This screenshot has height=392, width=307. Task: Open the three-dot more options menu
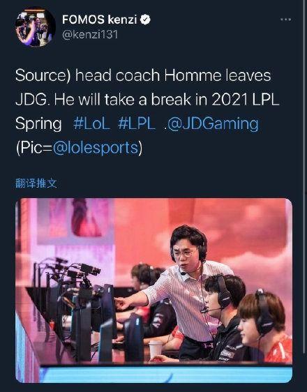(x=286, y=20)
